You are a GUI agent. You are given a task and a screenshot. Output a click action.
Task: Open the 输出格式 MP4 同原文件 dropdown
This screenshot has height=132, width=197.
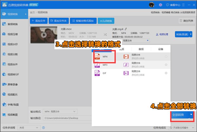60,111
